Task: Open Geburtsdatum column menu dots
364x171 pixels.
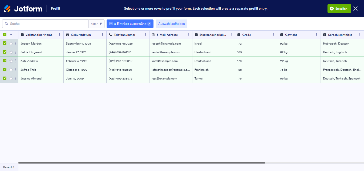Action: coord(102,35)
